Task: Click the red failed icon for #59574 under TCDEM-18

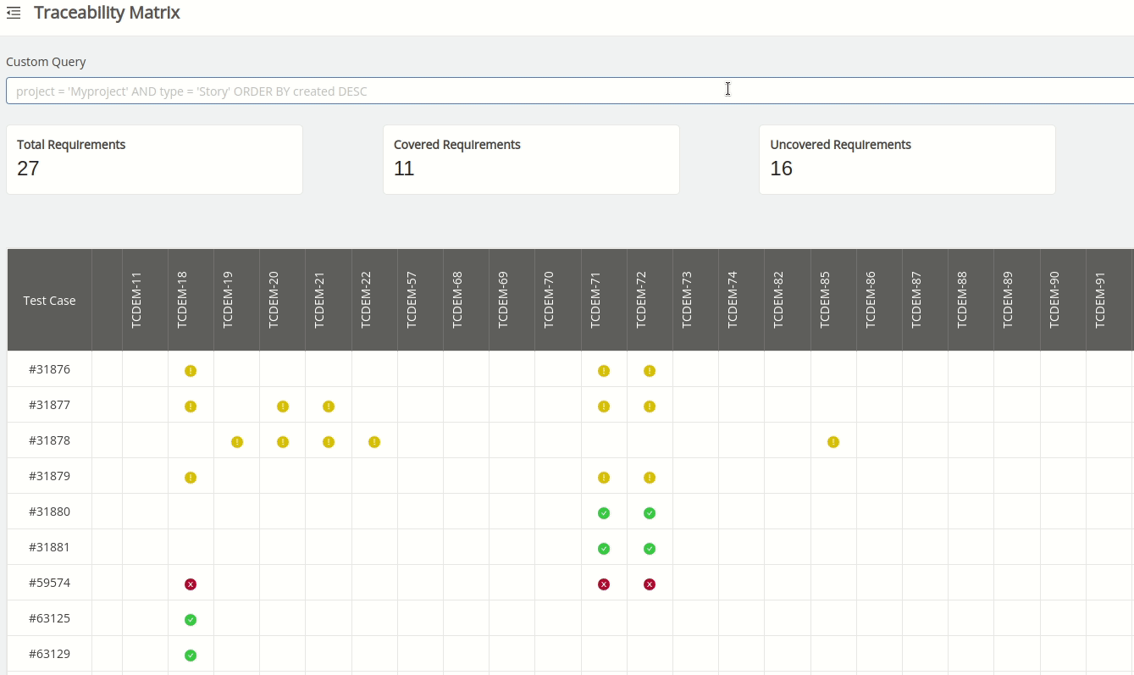Action: tap(191, 584)
